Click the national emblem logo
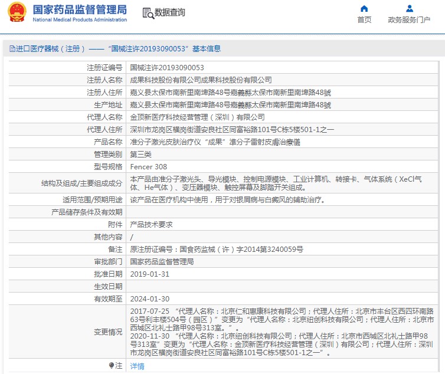445x374 pixels. 17,13
